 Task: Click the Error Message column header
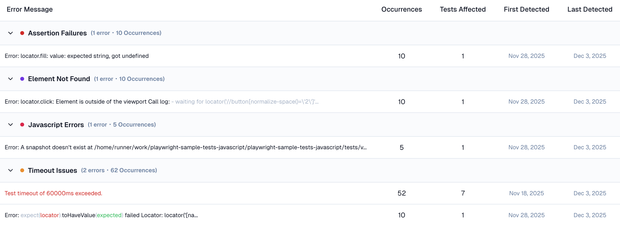click(x=30, y=9)
